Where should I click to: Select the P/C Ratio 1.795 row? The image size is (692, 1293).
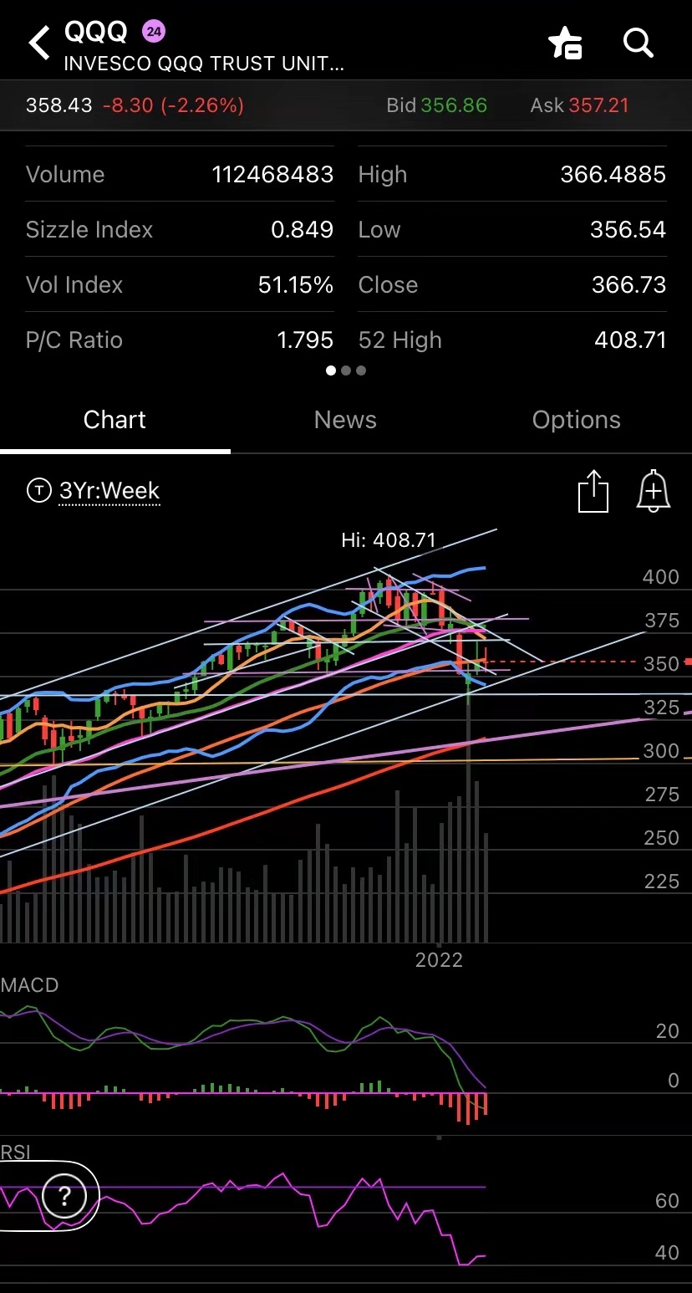point(180,340)
